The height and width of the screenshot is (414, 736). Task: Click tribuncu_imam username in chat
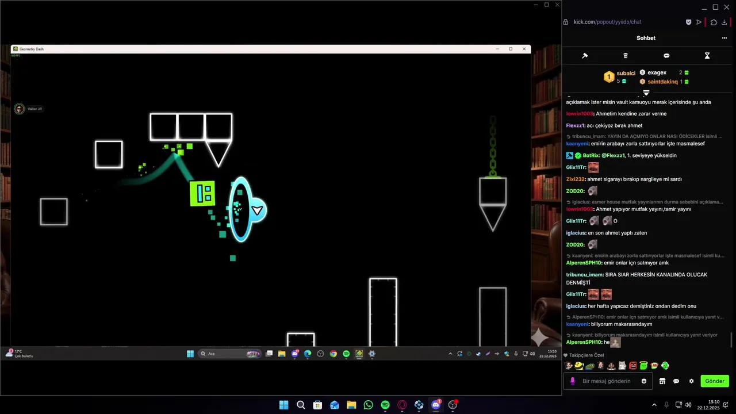click(585, 275)
